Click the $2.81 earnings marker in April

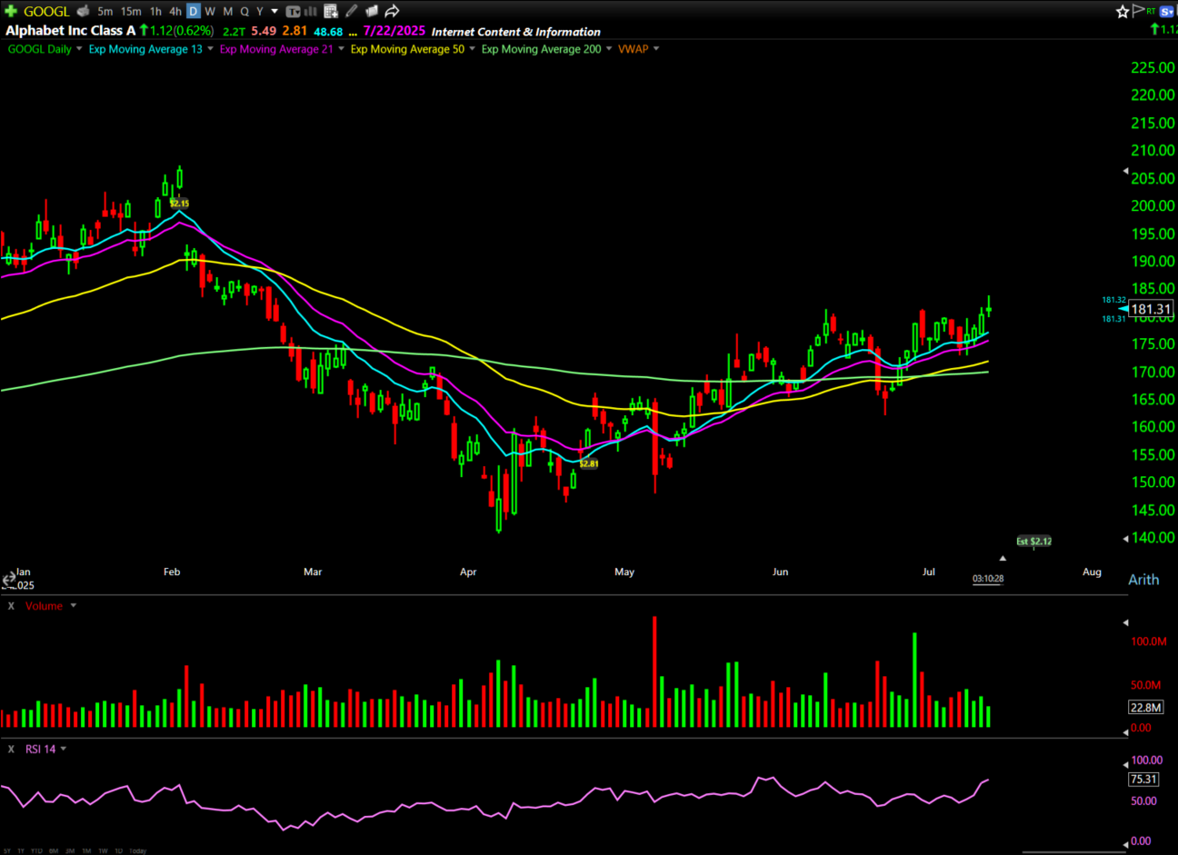(589, 463)
